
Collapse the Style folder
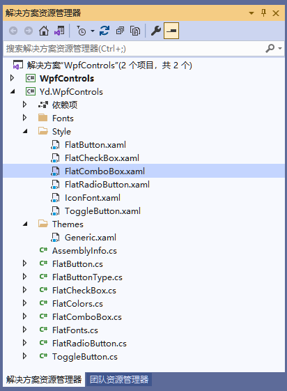[x=25, y=131]
